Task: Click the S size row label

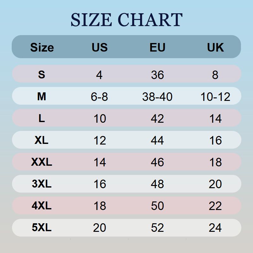Action: (41, 75)
